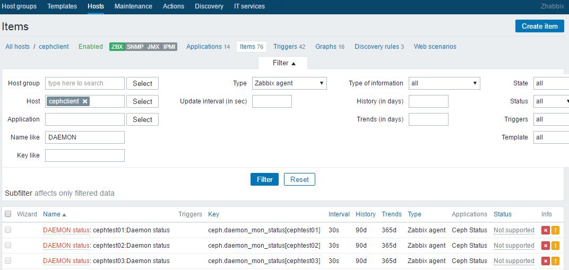Sort the table by Interval column

[339, 214]
